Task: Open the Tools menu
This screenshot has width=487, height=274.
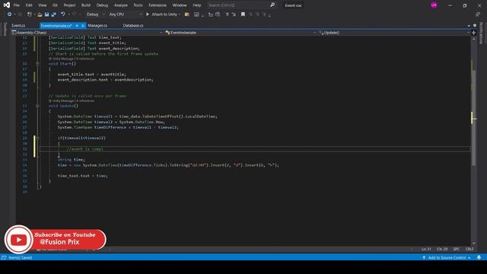Action: coord(138,5)
